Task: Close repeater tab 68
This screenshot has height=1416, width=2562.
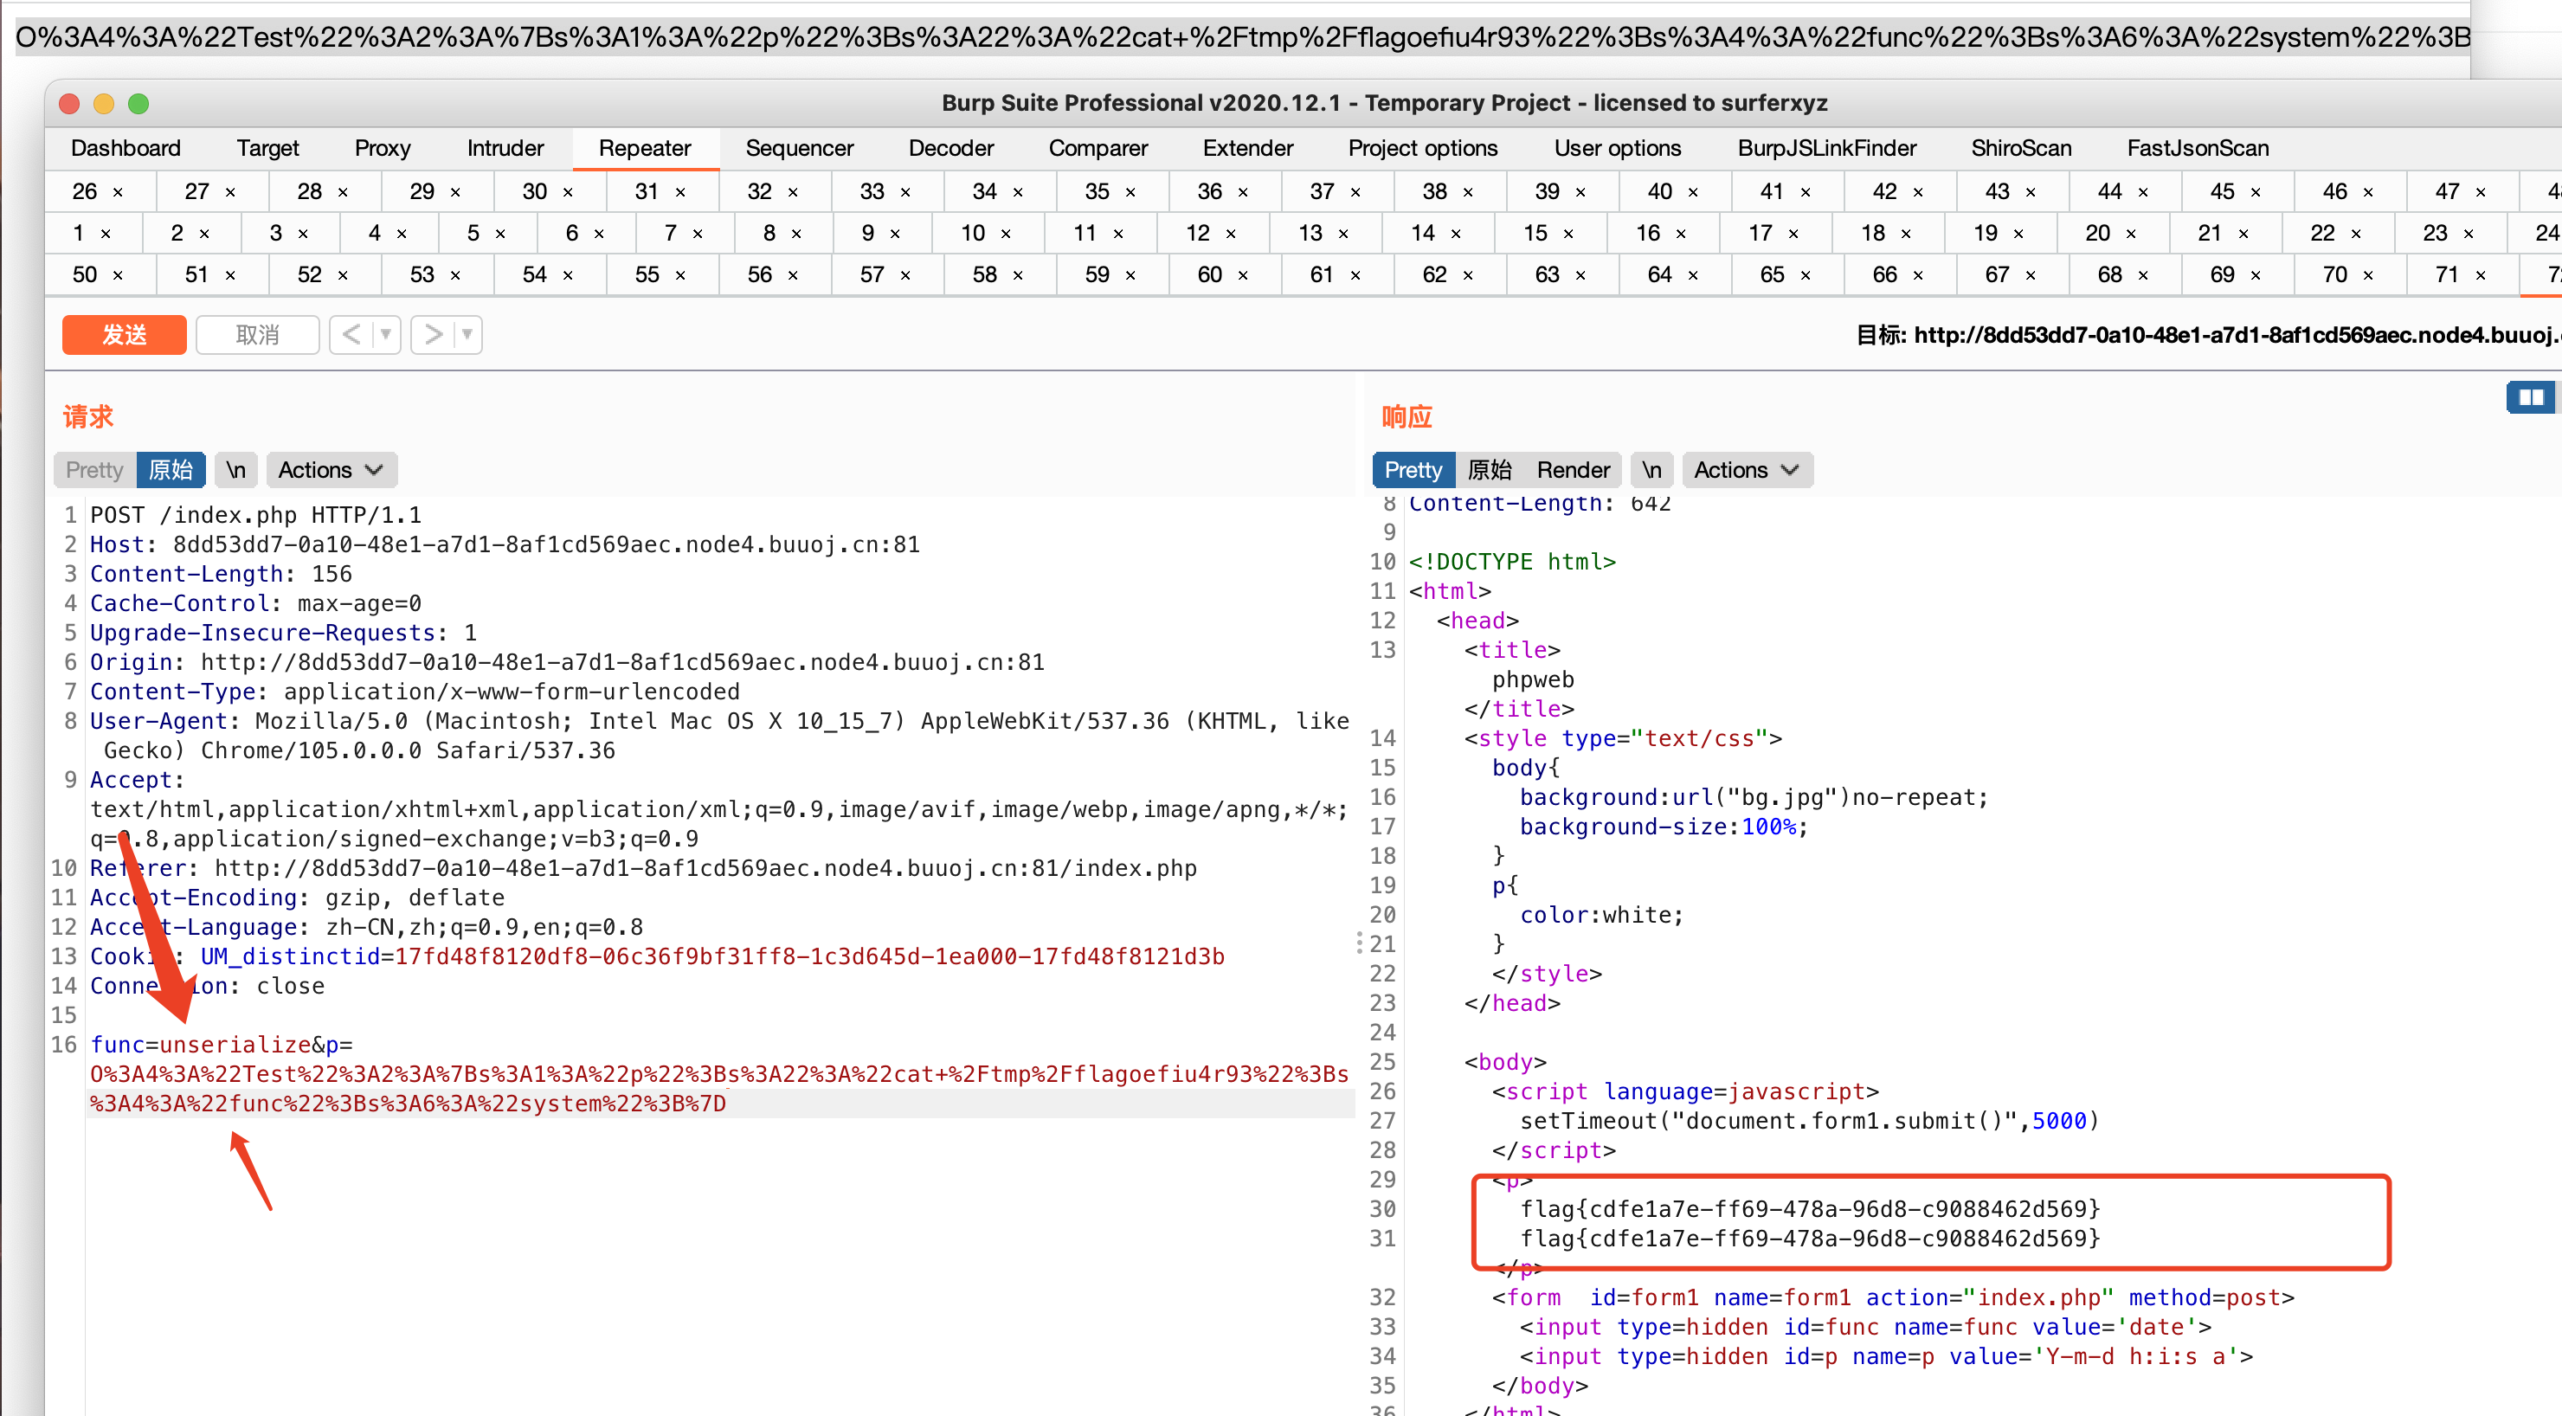Action: pos(2142,275)
